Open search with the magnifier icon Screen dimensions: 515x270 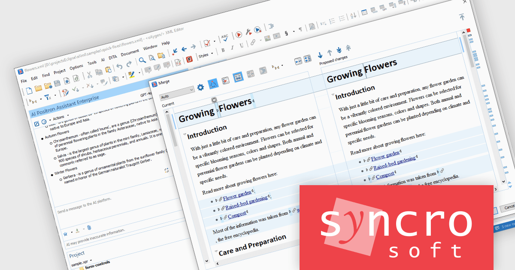[x=142, y=60]
